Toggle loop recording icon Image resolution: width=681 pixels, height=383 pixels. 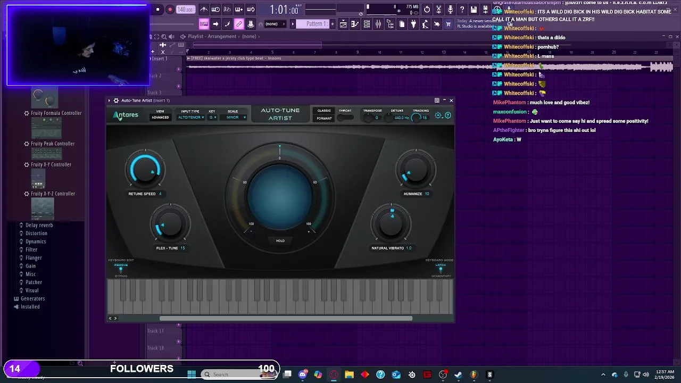coord(251,10)
